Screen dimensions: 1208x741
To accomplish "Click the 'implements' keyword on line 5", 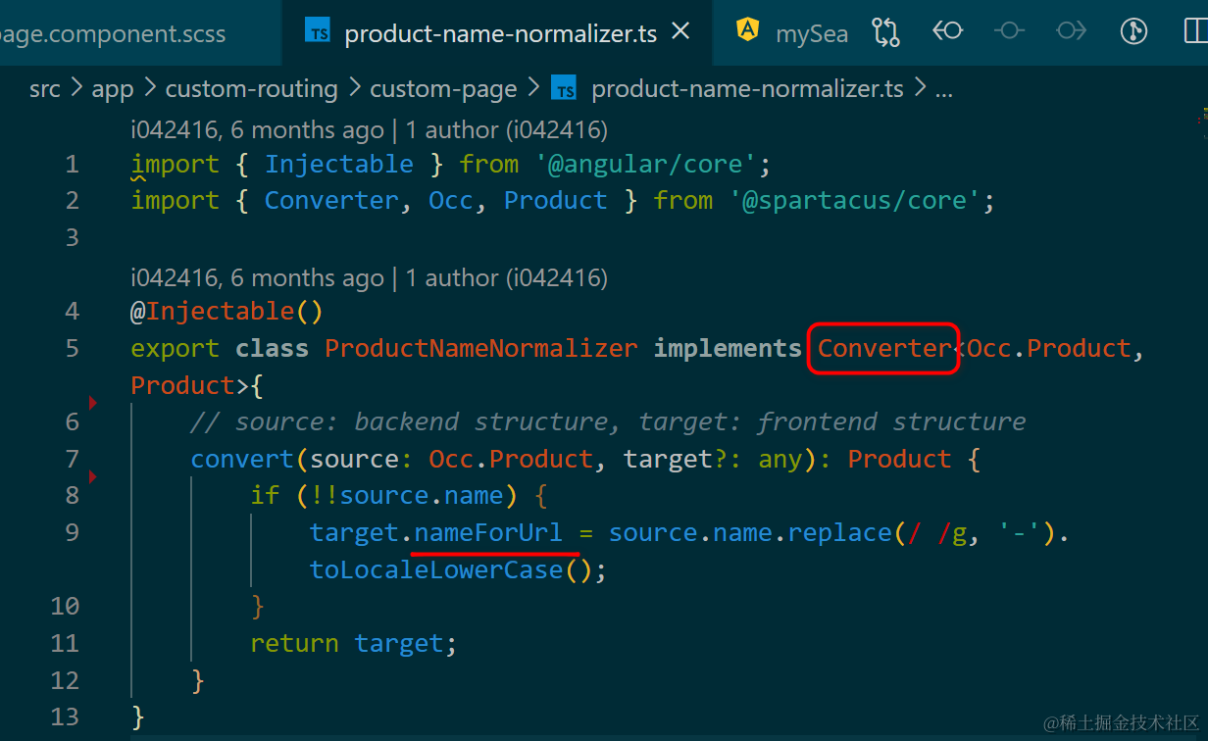I will (x=729, y=348).
